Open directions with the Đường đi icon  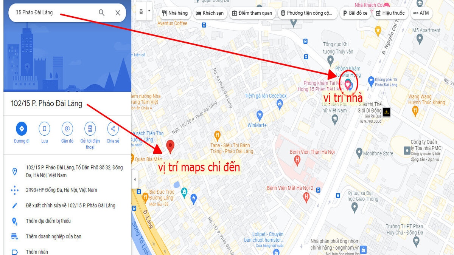22,129
